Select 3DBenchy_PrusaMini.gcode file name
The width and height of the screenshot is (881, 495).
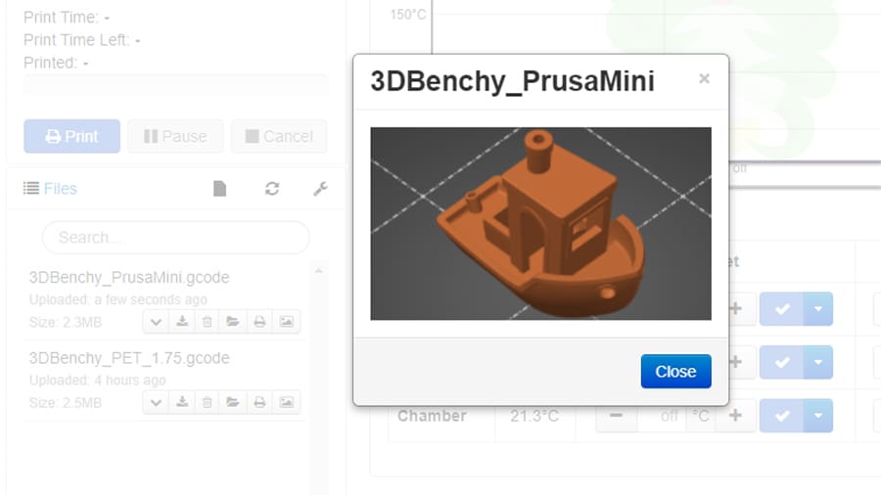[129, 277]
